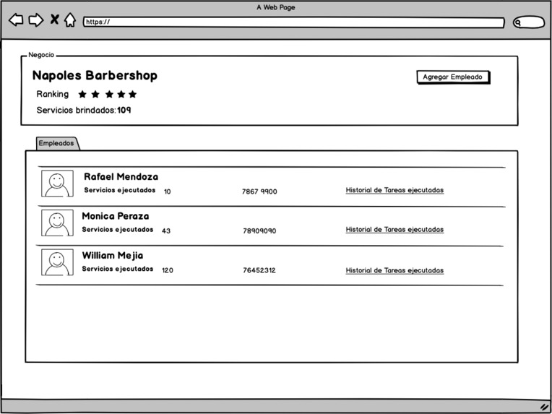
Task: Click the name William Mejia
Action: click(113, 256)
